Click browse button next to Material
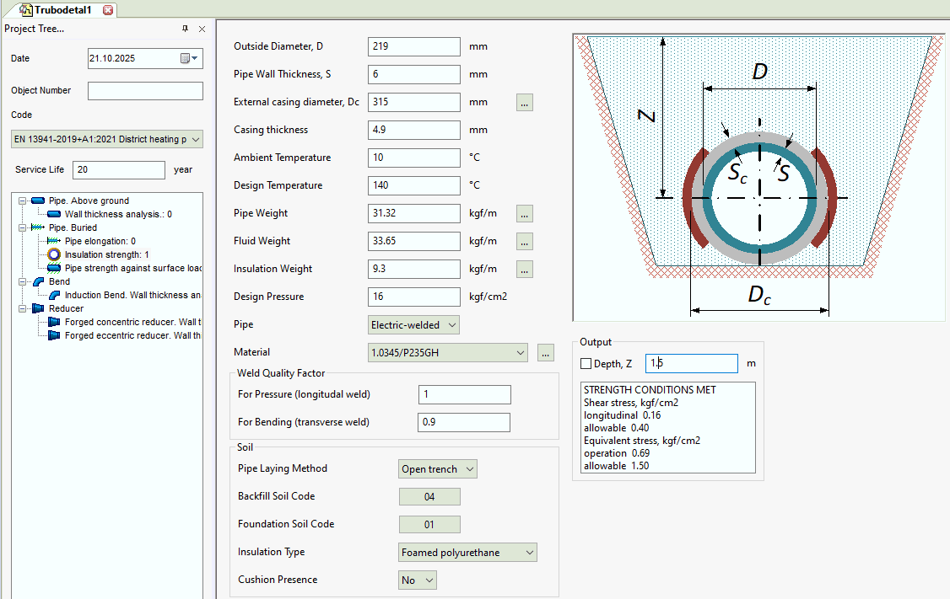This screenshot has height=599, width=950. coord(546,353)
